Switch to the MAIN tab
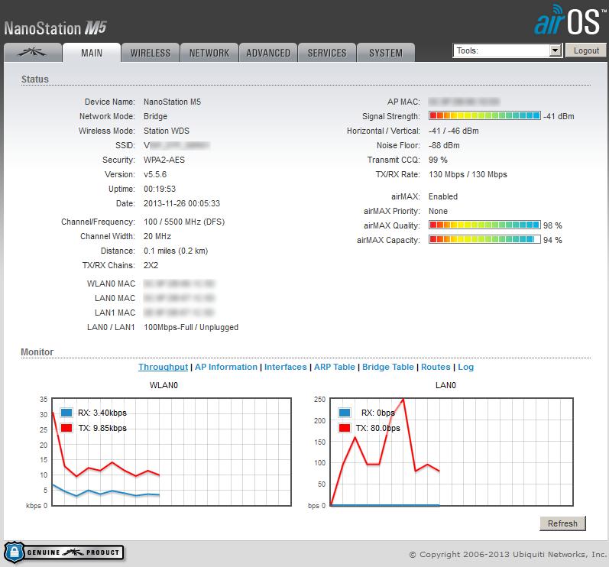Image resolution: width=609 pixels, height=567 pixels. click(92, 53)
